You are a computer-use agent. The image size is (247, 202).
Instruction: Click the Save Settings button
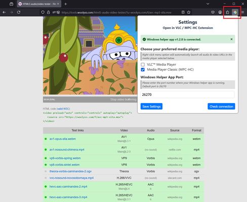click(151, 107)
